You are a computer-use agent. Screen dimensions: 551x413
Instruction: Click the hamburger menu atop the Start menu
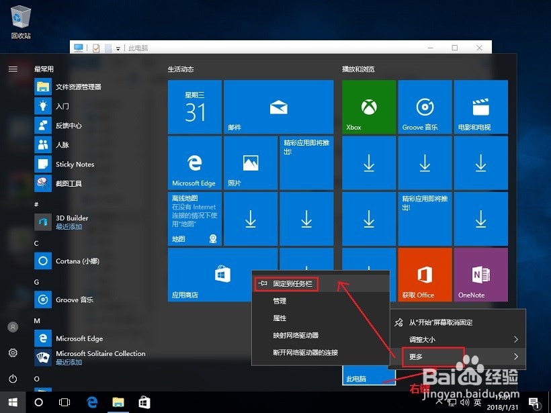click(x=12, y=68)
